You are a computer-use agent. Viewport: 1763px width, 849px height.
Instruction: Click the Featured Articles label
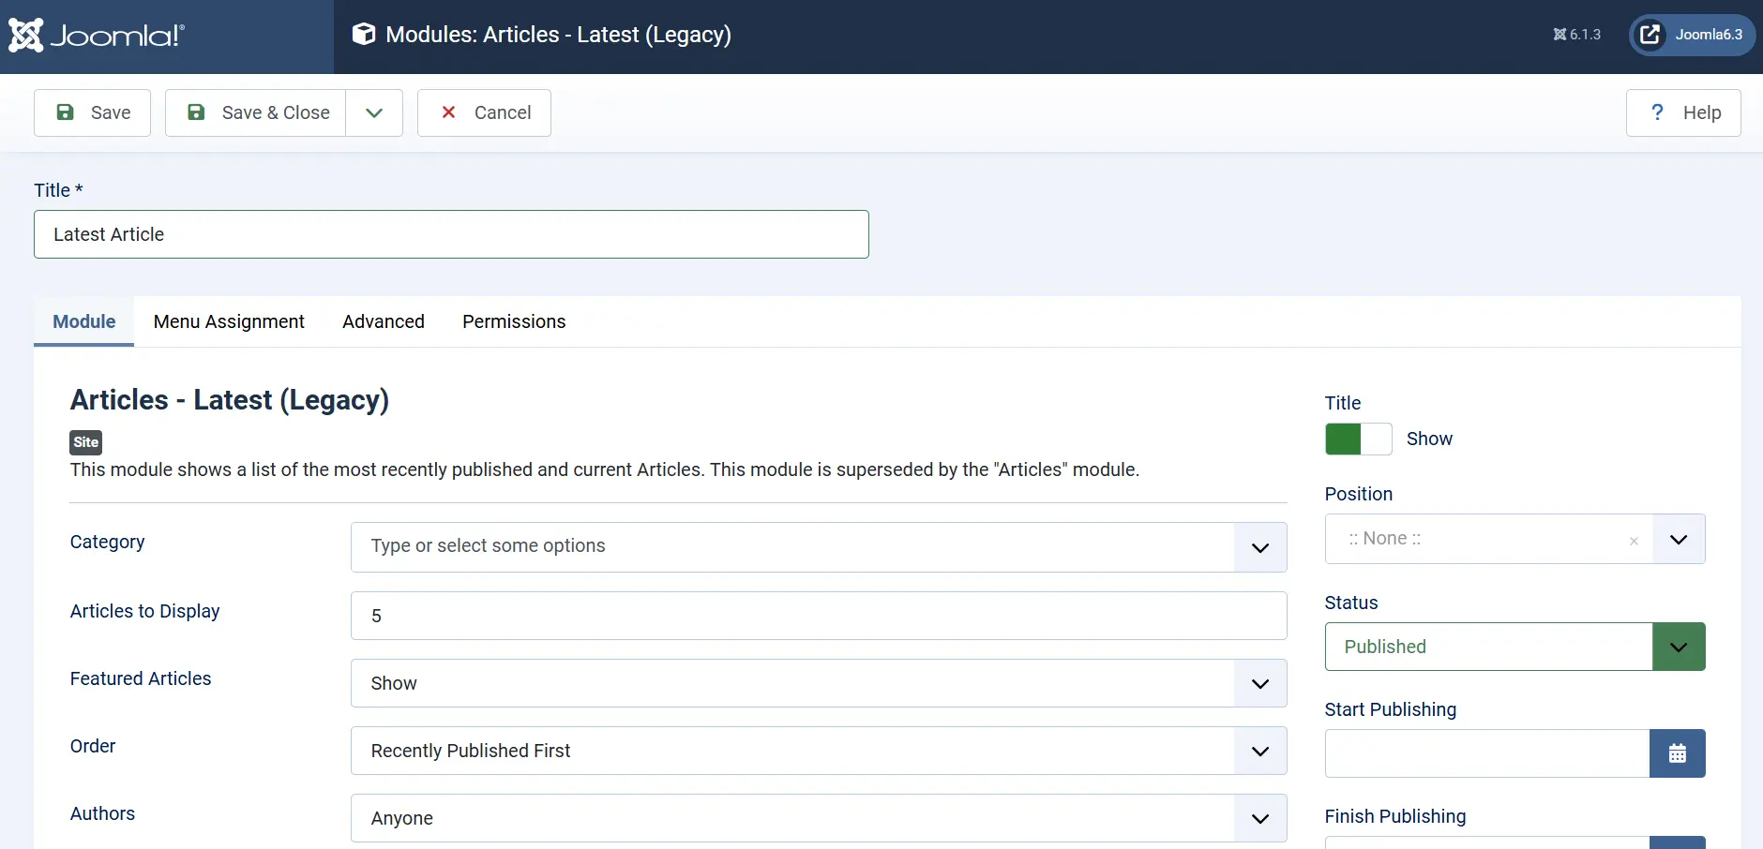pos(141,678)
